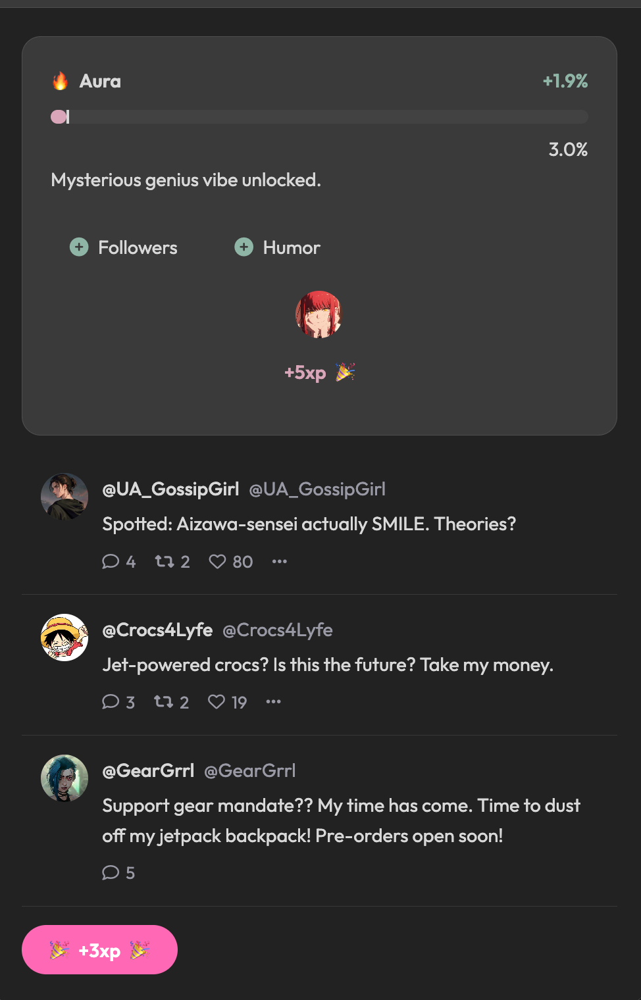The width and height of the screenshot is (641, 1000).
Task: Click the reply icon on UA_GossipGirl's post
Action: pyautogui.click(x=111, y=561)
